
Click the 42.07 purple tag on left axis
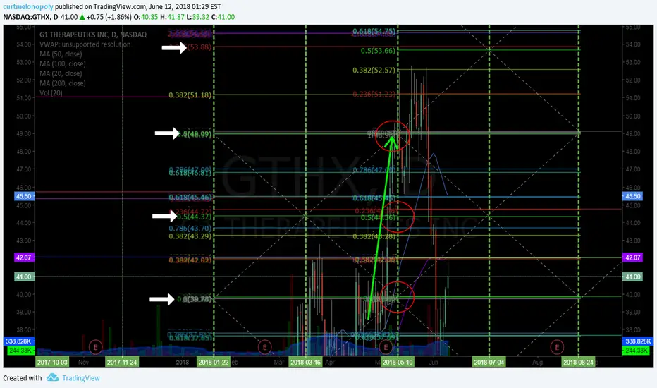[24, 257]
